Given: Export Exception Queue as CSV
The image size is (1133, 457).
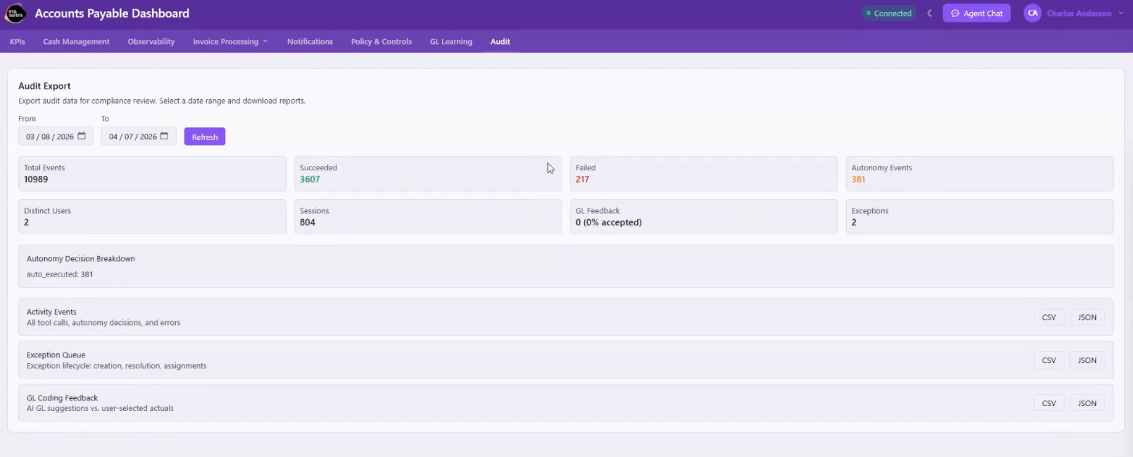Looking at the screenshot, I should [1049, 360].
